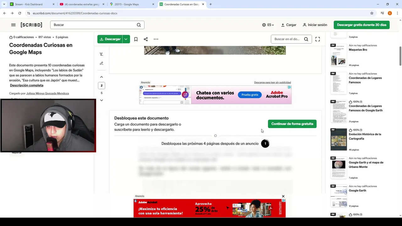Click Descarga para leer sin publicidad

click(x=272, y=83)
